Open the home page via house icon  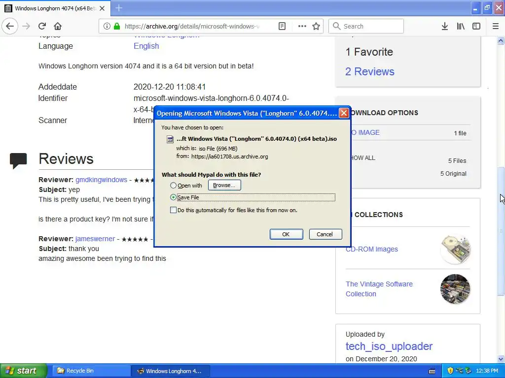pos(58,26)
